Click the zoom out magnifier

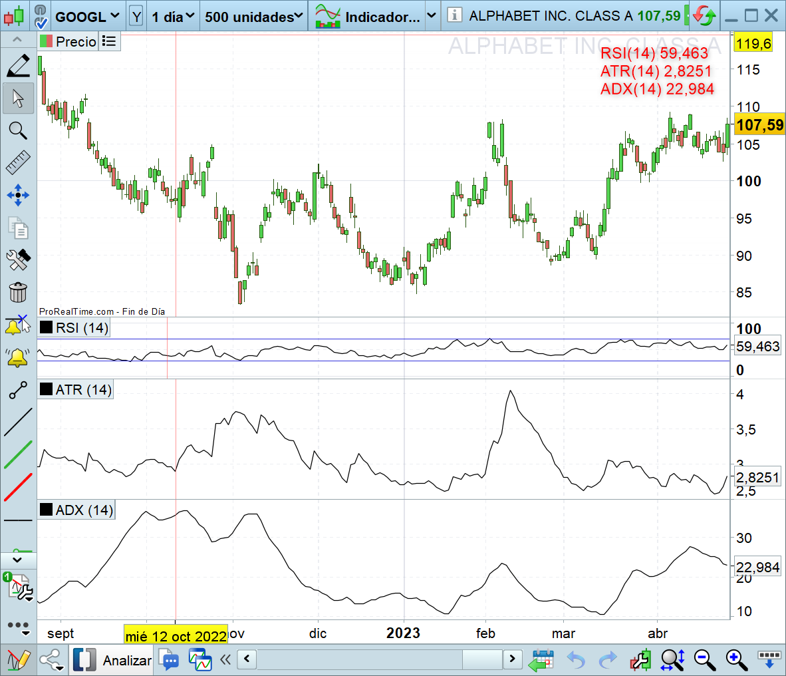704,660
